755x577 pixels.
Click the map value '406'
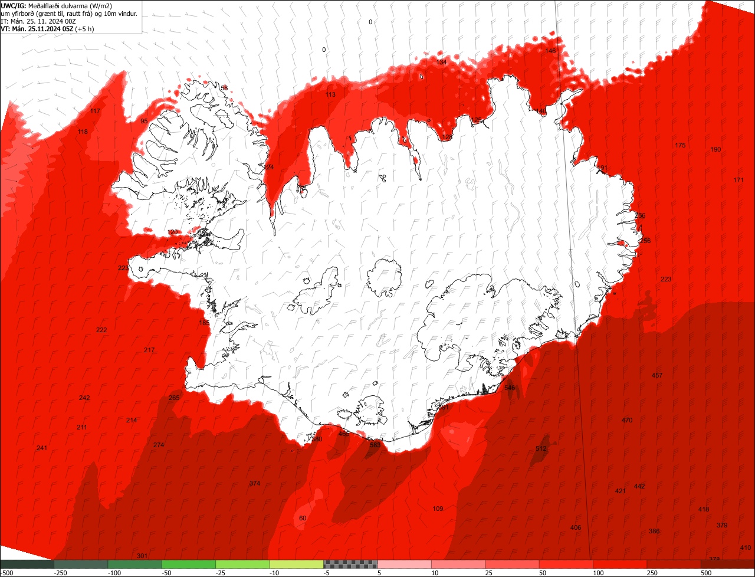576,527
